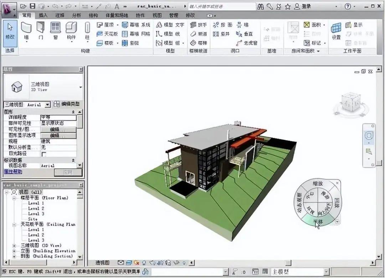Click 编辑 button for 可见性/图形 row
The width and height of the screenshot is (385, 278).
click(x=58, y=129)
